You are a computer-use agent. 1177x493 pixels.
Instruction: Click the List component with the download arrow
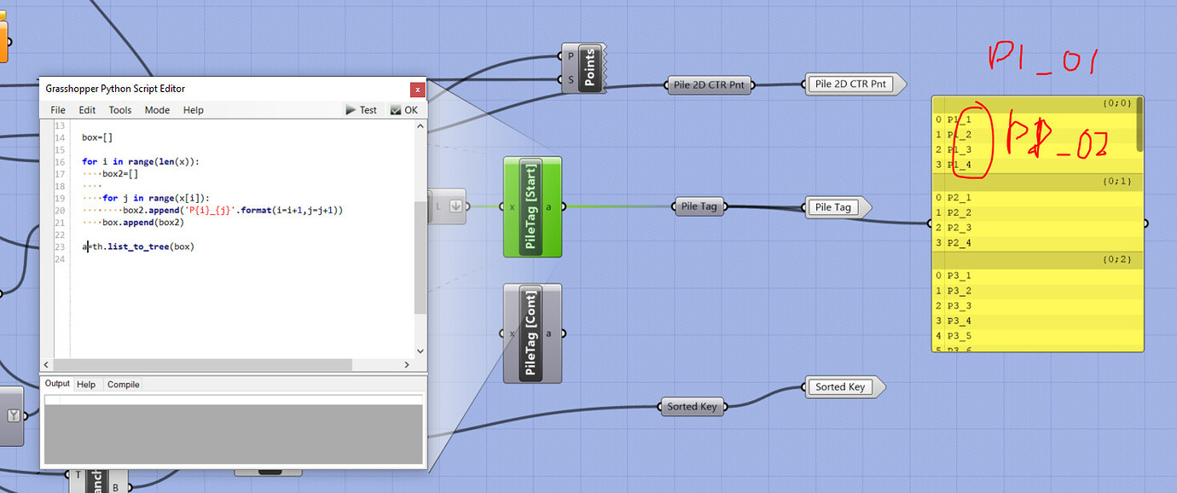click(455, 206)
